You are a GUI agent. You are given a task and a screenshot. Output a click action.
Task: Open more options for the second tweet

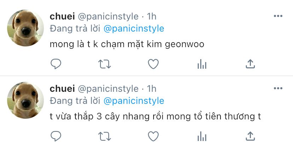point(278,88)
